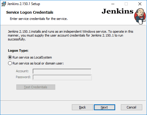Click the Jenkins butler logo icon
The height and width of the screenshot is (115, 147).
pos(140,16)
